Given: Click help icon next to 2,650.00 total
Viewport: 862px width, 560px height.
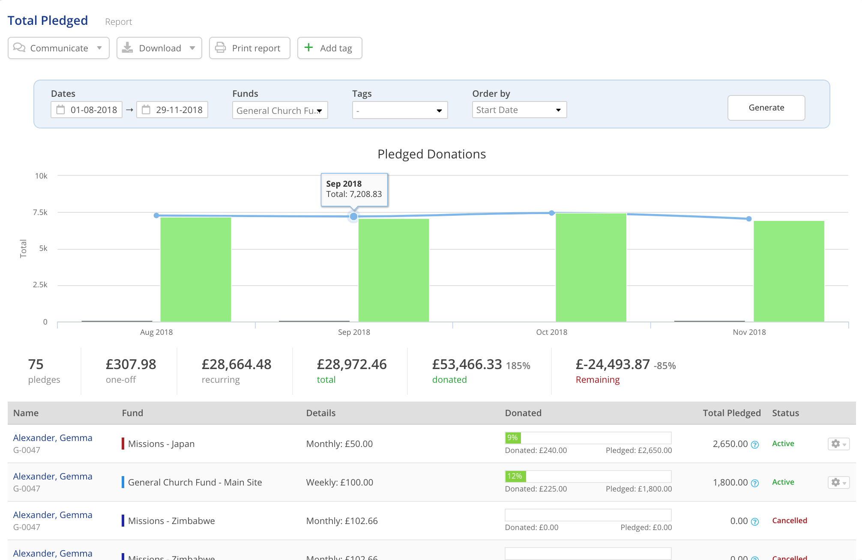Looking at the screenshot, I should click(x=755, y=444).
